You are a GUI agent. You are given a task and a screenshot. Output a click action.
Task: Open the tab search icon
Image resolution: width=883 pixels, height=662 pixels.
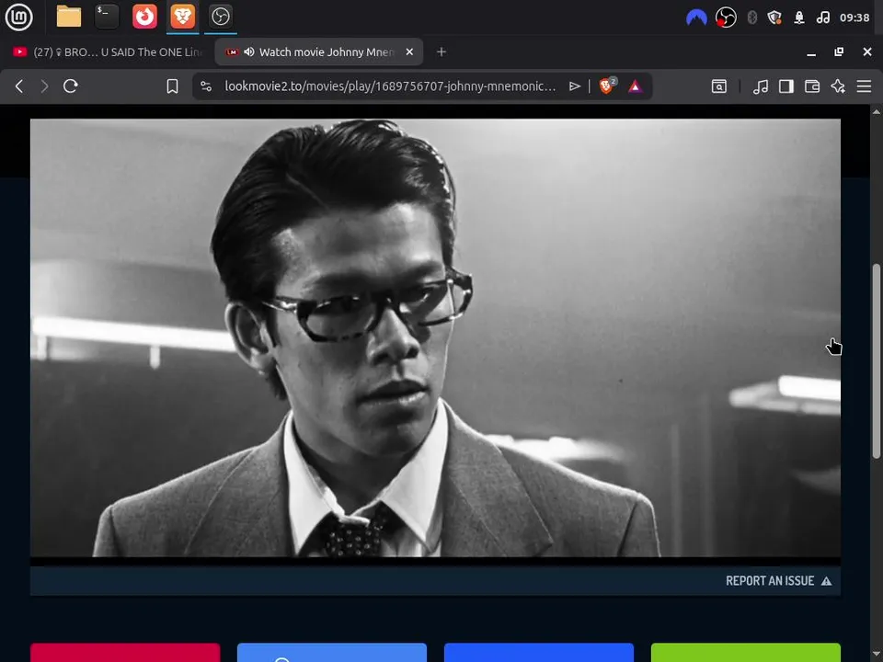click(718, 86)
